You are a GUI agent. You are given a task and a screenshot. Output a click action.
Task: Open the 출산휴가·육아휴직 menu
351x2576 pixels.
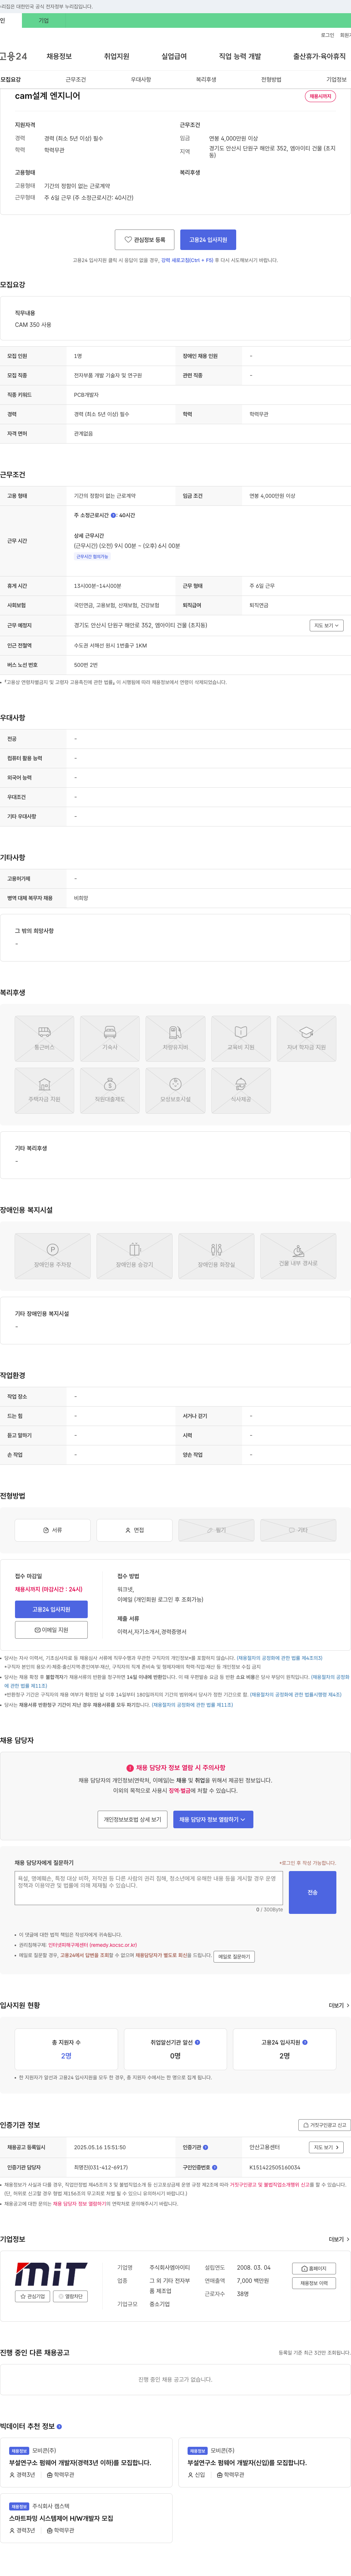pos(319,56)
